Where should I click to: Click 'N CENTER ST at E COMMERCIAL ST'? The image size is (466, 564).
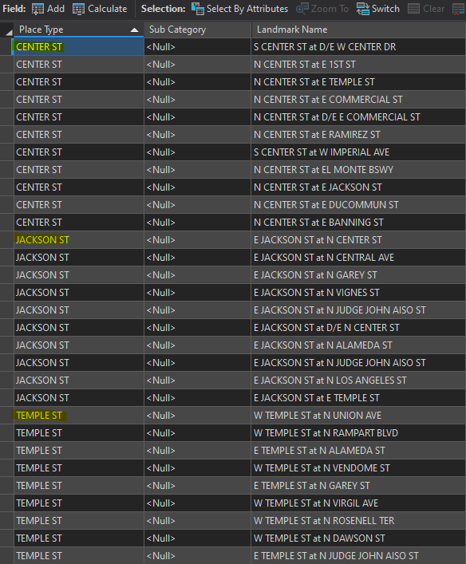click(x=328, y=100)
